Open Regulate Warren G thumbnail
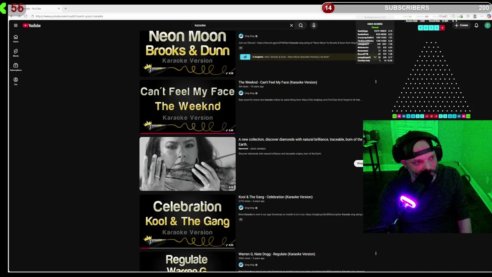The width and height of the screenshot is (492, 277). [188, 262]
